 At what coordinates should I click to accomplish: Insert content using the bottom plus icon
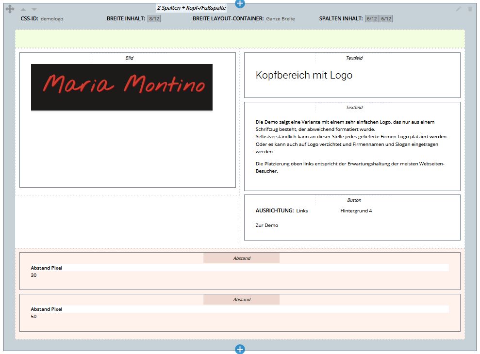pyautogui.click(x=239, y=348)
